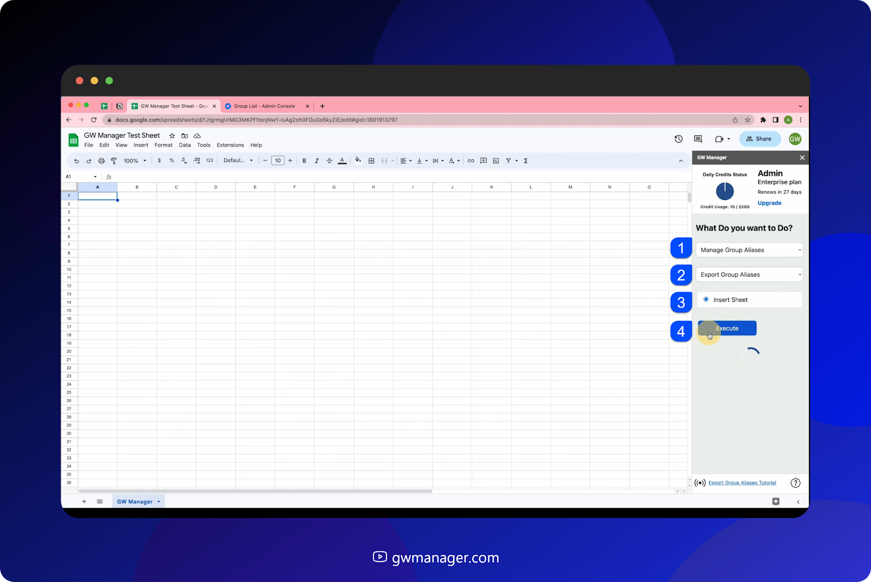The height and width of the screenshot is (582, 871).
Task: Click the Share button
Action: tap(759, 139)
